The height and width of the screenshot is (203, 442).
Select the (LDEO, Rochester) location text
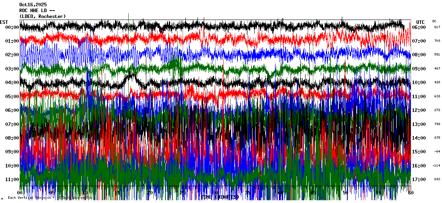(42, 16)
